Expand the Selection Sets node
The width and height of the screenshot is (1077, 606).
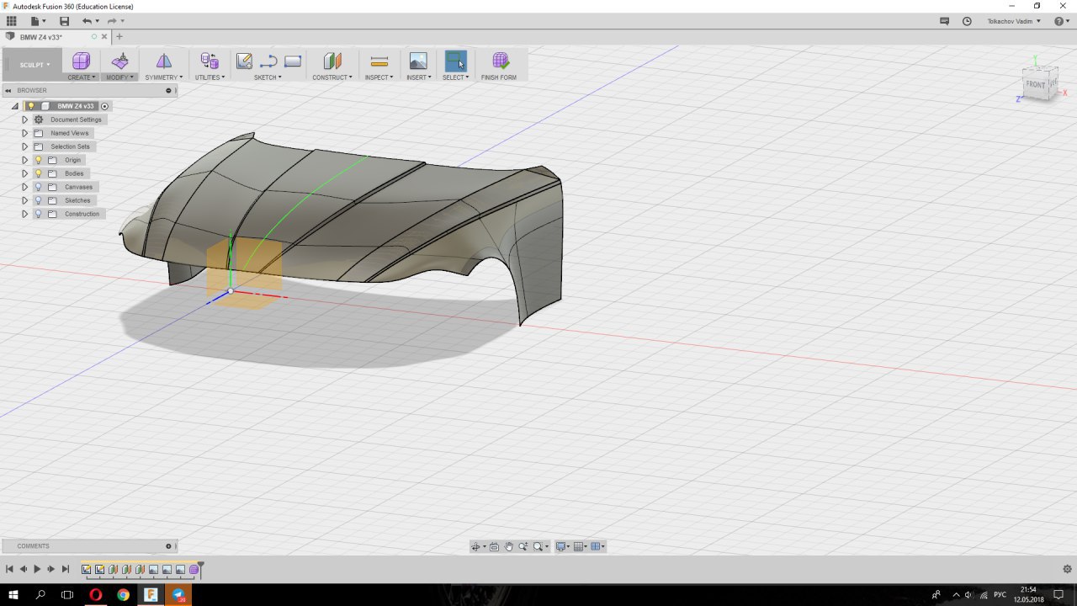[24, 146]
